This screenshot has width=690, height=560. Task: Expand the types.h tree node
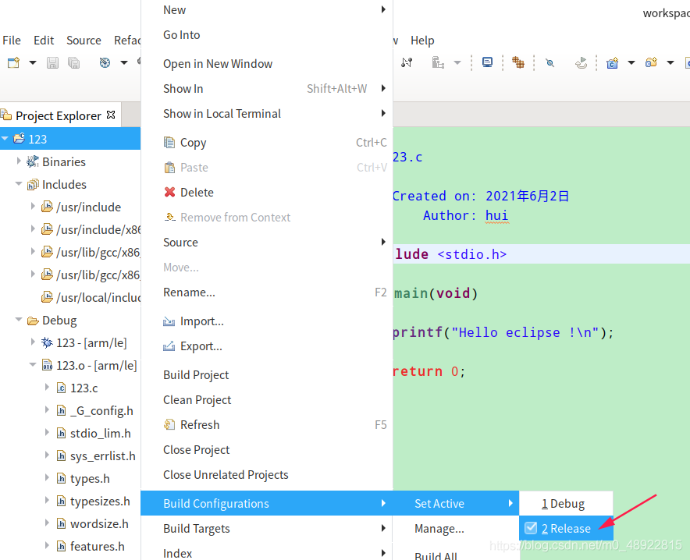(47, 478)
